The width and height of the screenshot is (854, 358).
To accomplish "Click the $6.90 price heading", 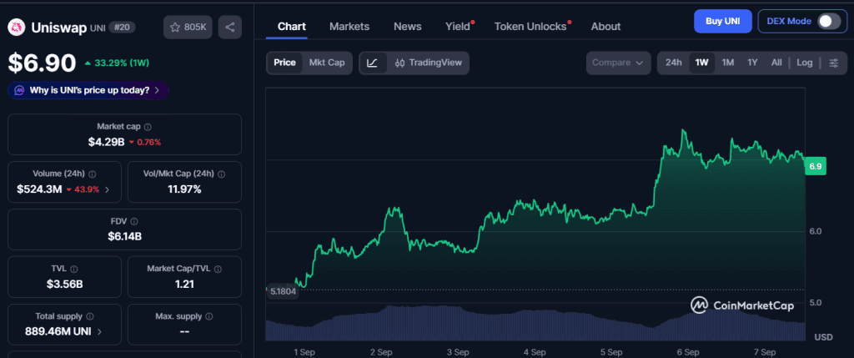I will (x=42, y=63).
